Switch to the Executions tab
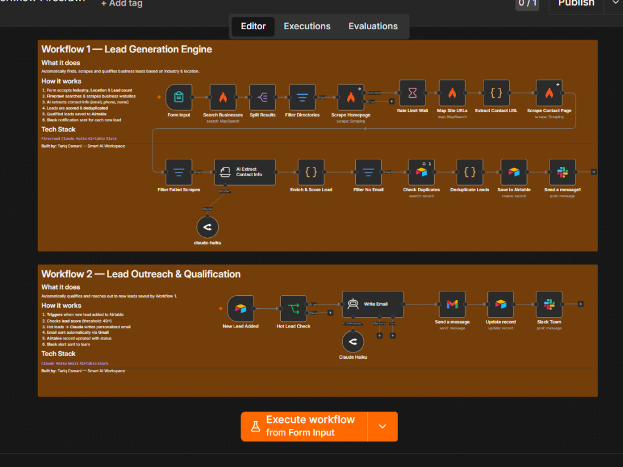Screen dimensions: 623x467 [x=307, y=26]
